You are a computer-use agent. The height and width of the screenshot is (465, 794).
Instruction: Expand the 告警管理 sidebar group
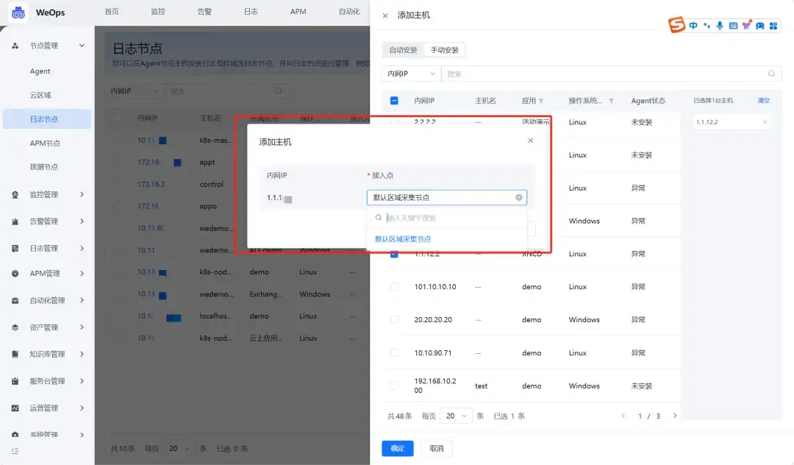tap(82, 221)
